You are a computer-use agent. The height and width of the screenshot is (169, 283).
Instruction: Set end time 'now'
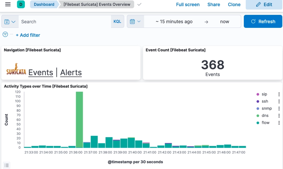(x=225, y=22)
